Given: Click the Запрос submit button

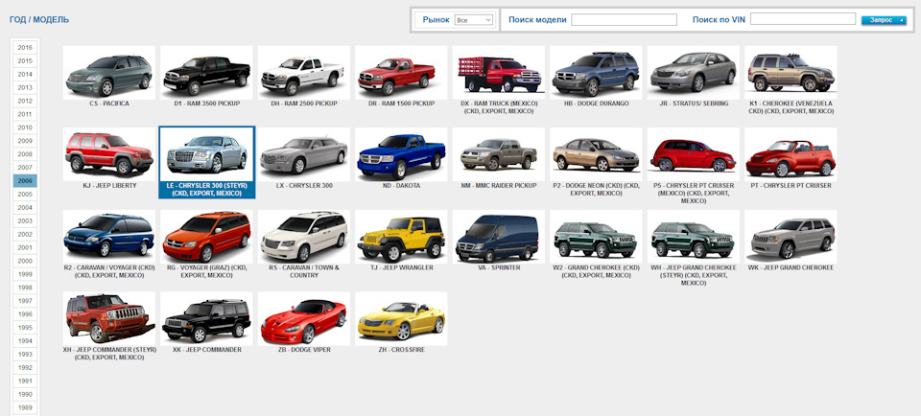Looking at the screenshot, I should point(884,20).
